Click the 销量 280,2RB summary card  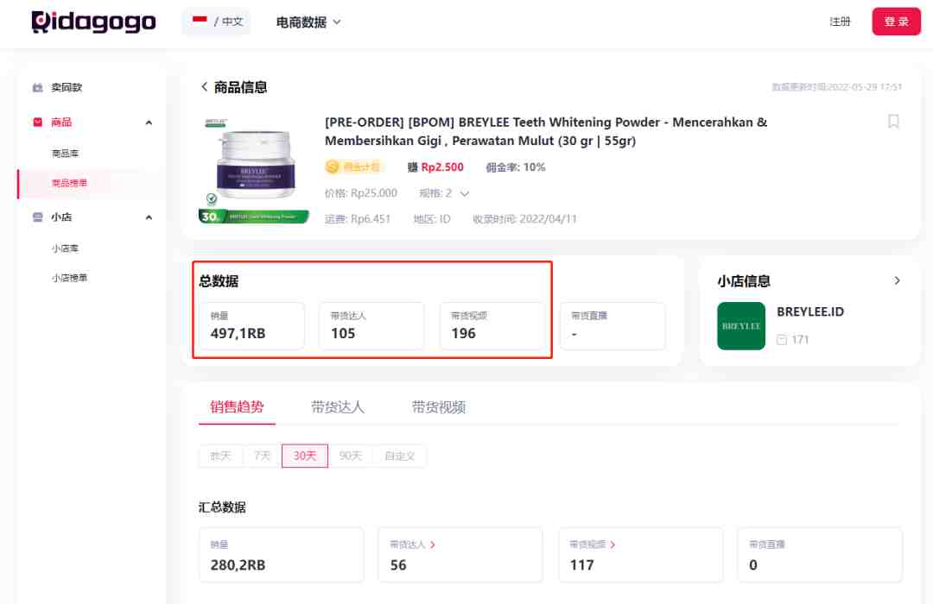point(281,555)
